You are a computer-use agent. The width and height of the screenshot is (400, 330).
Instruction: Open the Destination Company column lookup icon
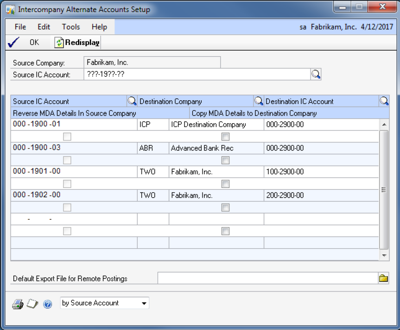(258, 101)
